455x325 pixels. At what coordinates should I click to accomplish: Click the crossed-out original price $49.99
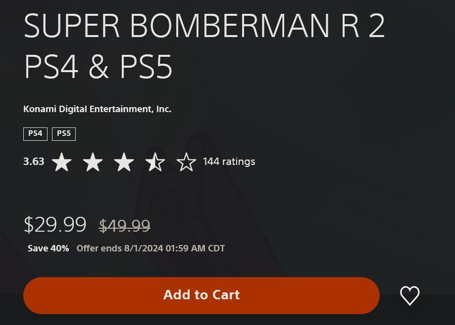(124, 226)
